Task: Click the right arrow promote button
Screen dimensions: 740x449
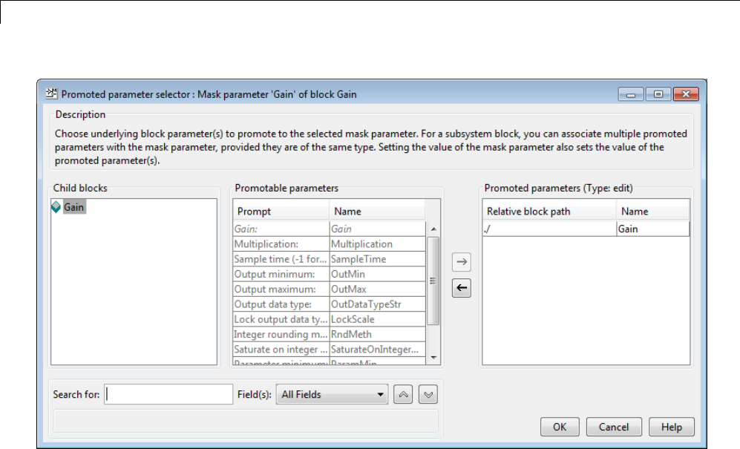Action: pos(461,261)
